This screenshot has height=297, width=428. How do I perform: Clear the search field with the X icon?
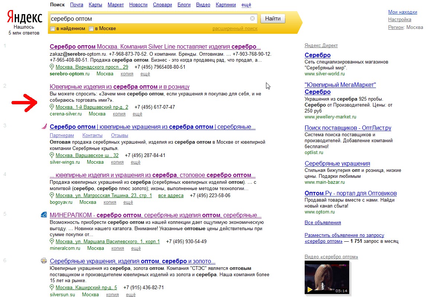click(253, 18)
